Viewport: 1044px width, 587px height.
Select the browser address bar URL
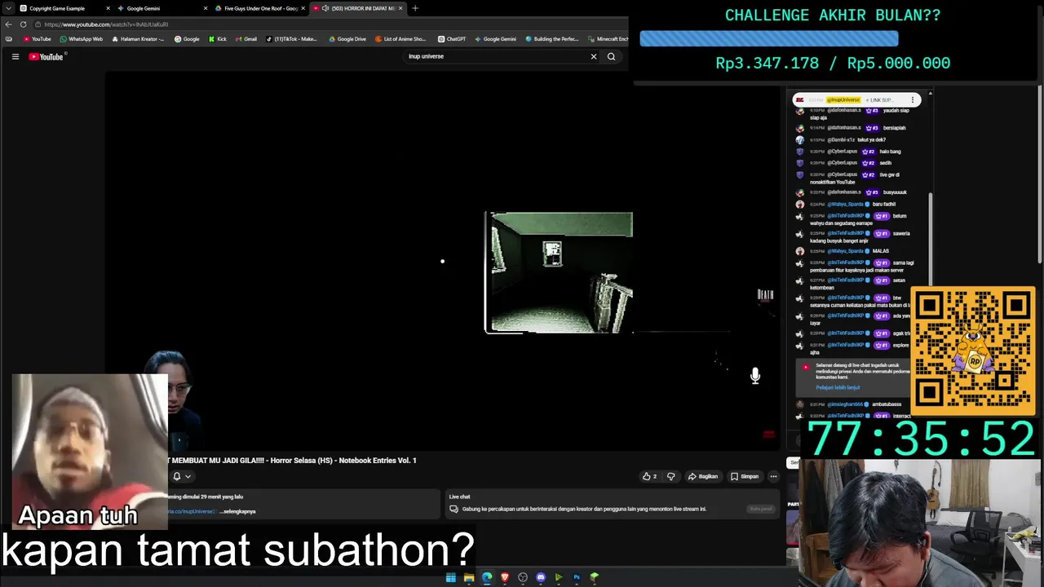[106, 24]
